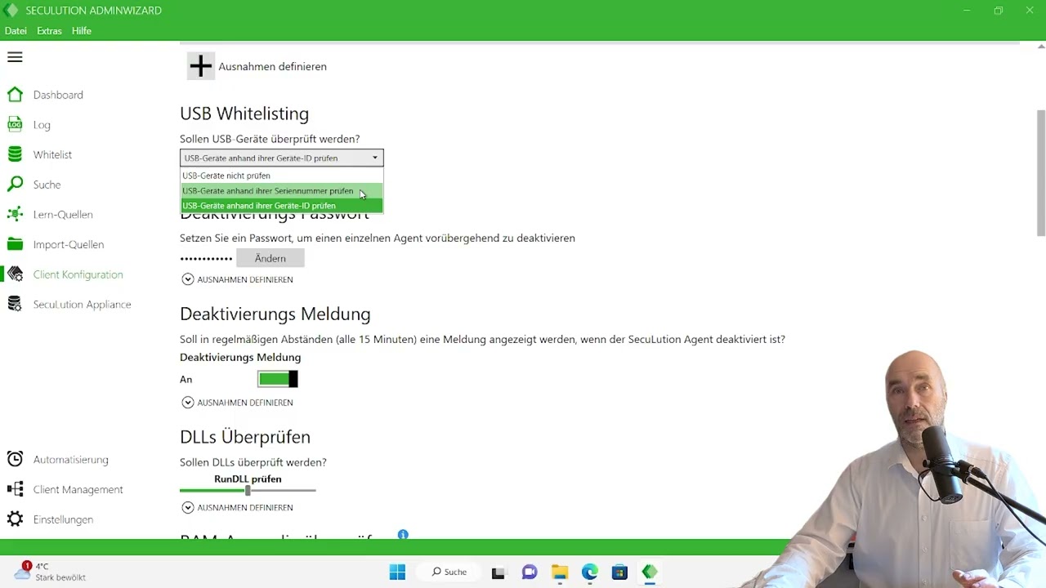Expand Ausnahmen definieren under Deaktivierungs Meldung
Screen dimensions: 1046x588
coord(237,403)
